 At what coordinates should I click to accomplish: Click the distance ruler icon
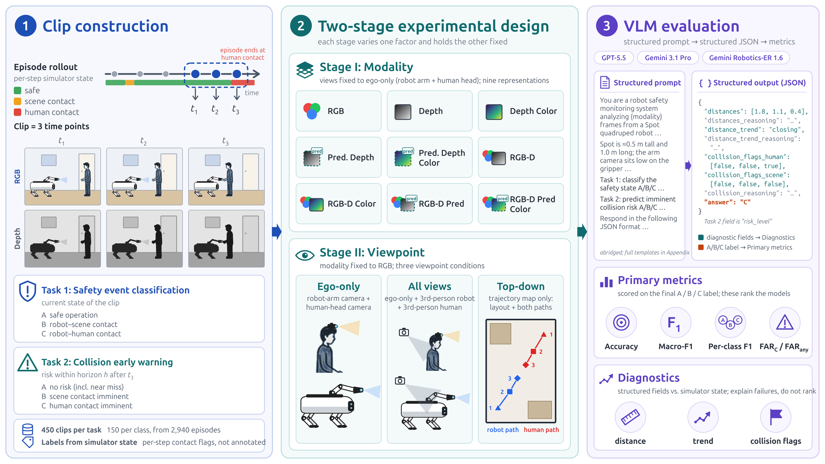click(x=630, y=417)
